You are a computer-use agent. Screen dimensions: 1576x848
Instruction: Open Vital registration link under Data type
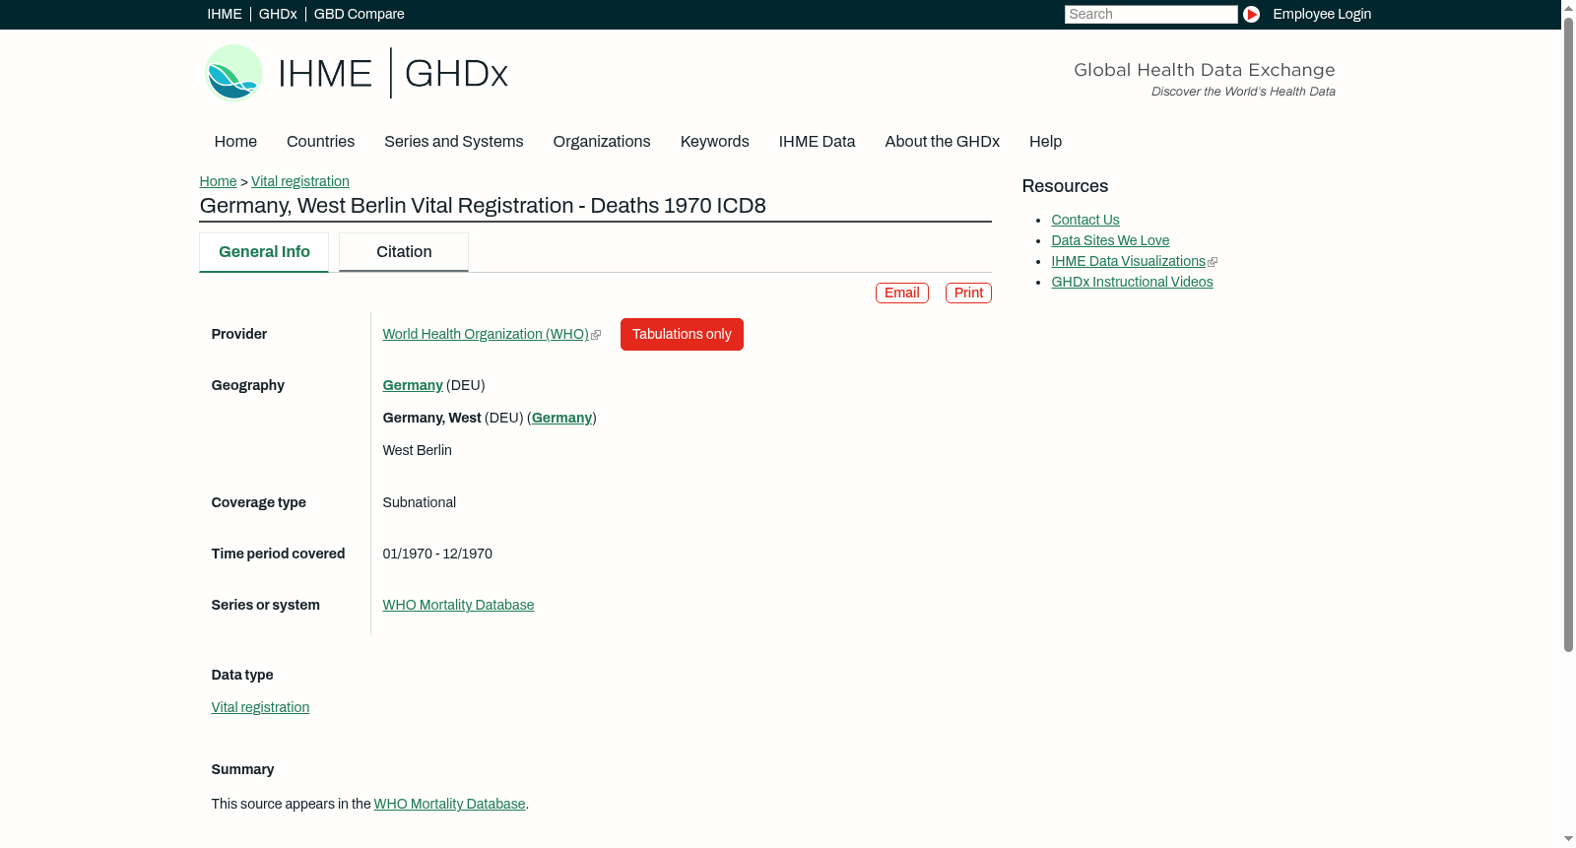pyautogui.click(x=260, y=708)
